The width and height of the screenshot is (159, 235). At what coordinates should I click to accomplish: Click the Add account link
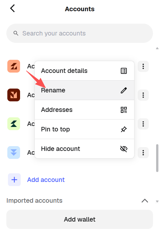click(x=46, y=180)
